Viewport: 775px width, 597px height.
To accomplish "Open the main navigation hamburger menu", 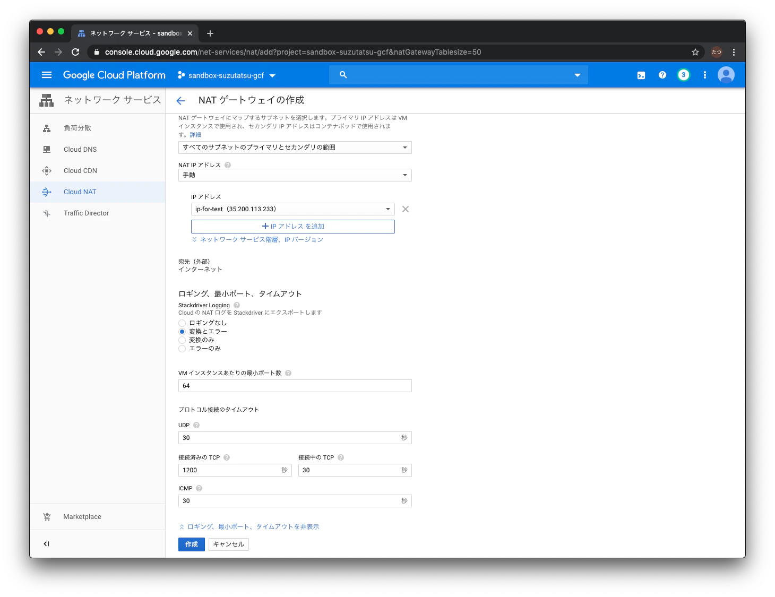I will click(47, 75).
